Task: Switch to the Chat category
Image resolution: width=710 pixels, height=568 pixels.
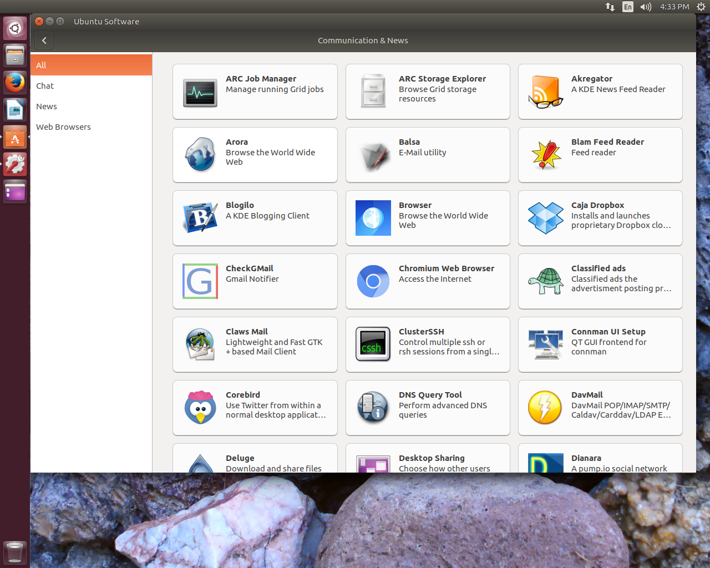Action: 91,85
